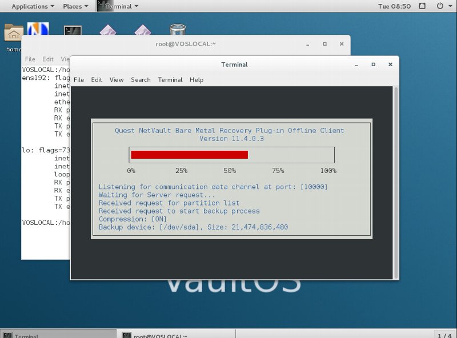Screen dimensions: 457x338
Task: Open the home folder desktop icon
Action: pos(13,33)
